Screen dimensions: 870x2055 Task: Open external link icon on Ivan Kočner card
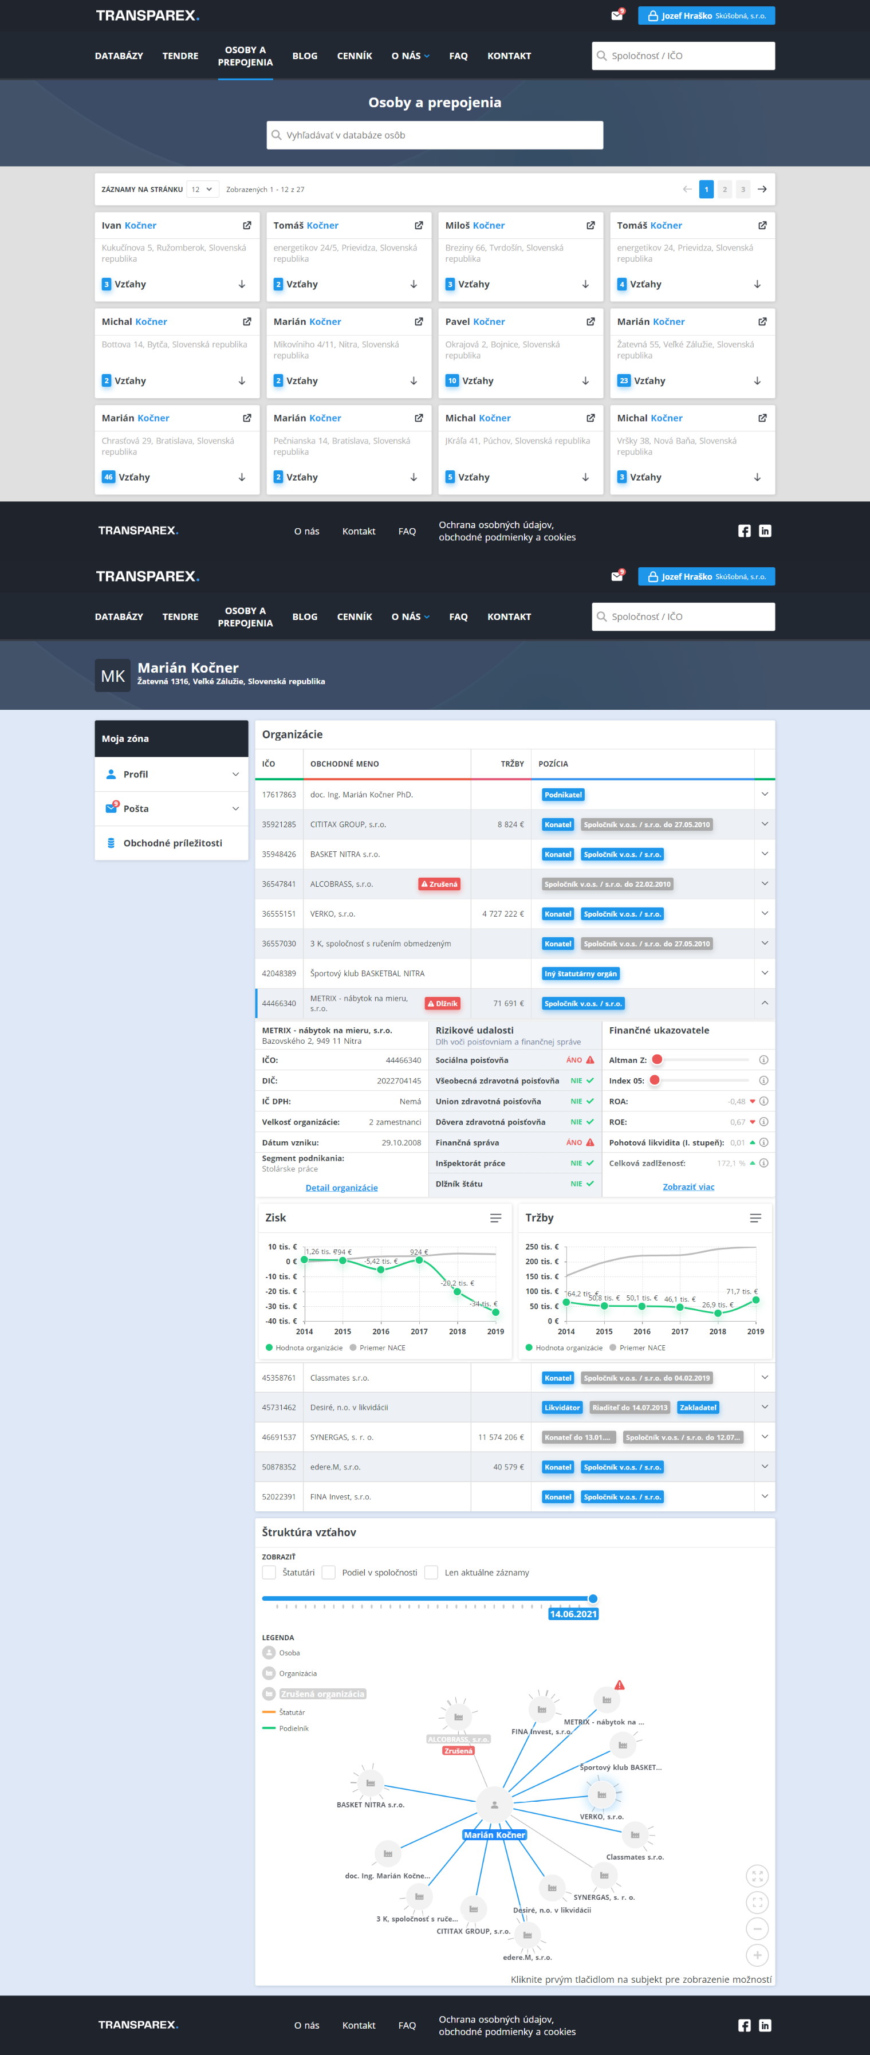click(x=247, y=226)
